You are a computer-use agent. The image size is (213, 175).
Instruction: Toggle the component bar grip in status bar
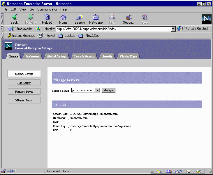[x=152, y=171]
